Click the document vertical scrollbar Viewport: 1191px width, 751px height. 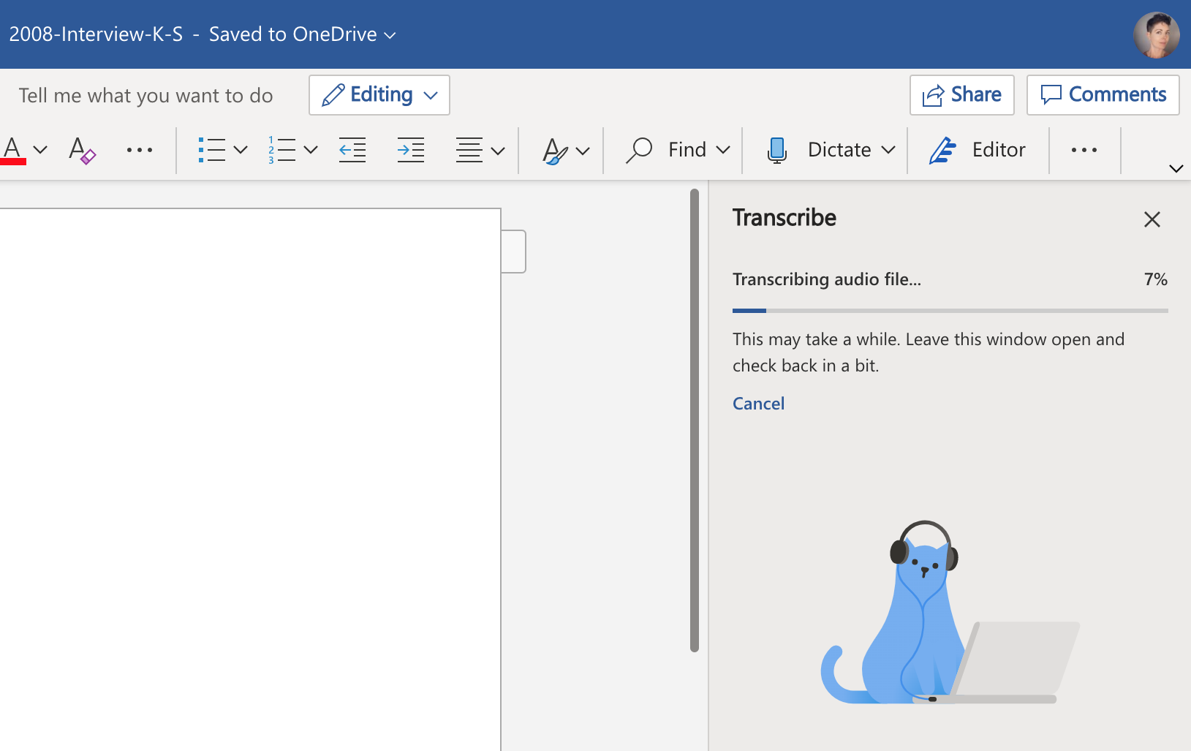tap(695, 420)
